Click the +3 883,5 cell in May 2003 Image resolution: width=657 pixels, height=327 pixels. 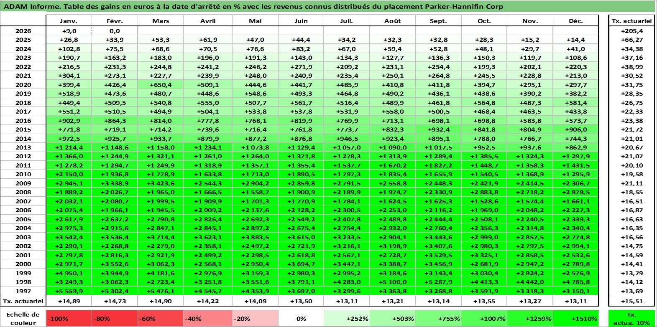[255, 237]
